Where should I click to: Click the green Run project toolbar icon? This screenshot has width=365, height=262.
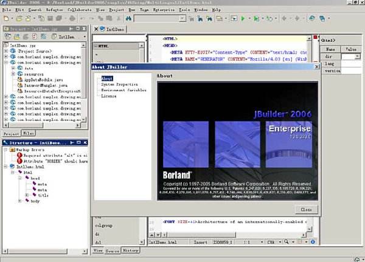point(242,19)
